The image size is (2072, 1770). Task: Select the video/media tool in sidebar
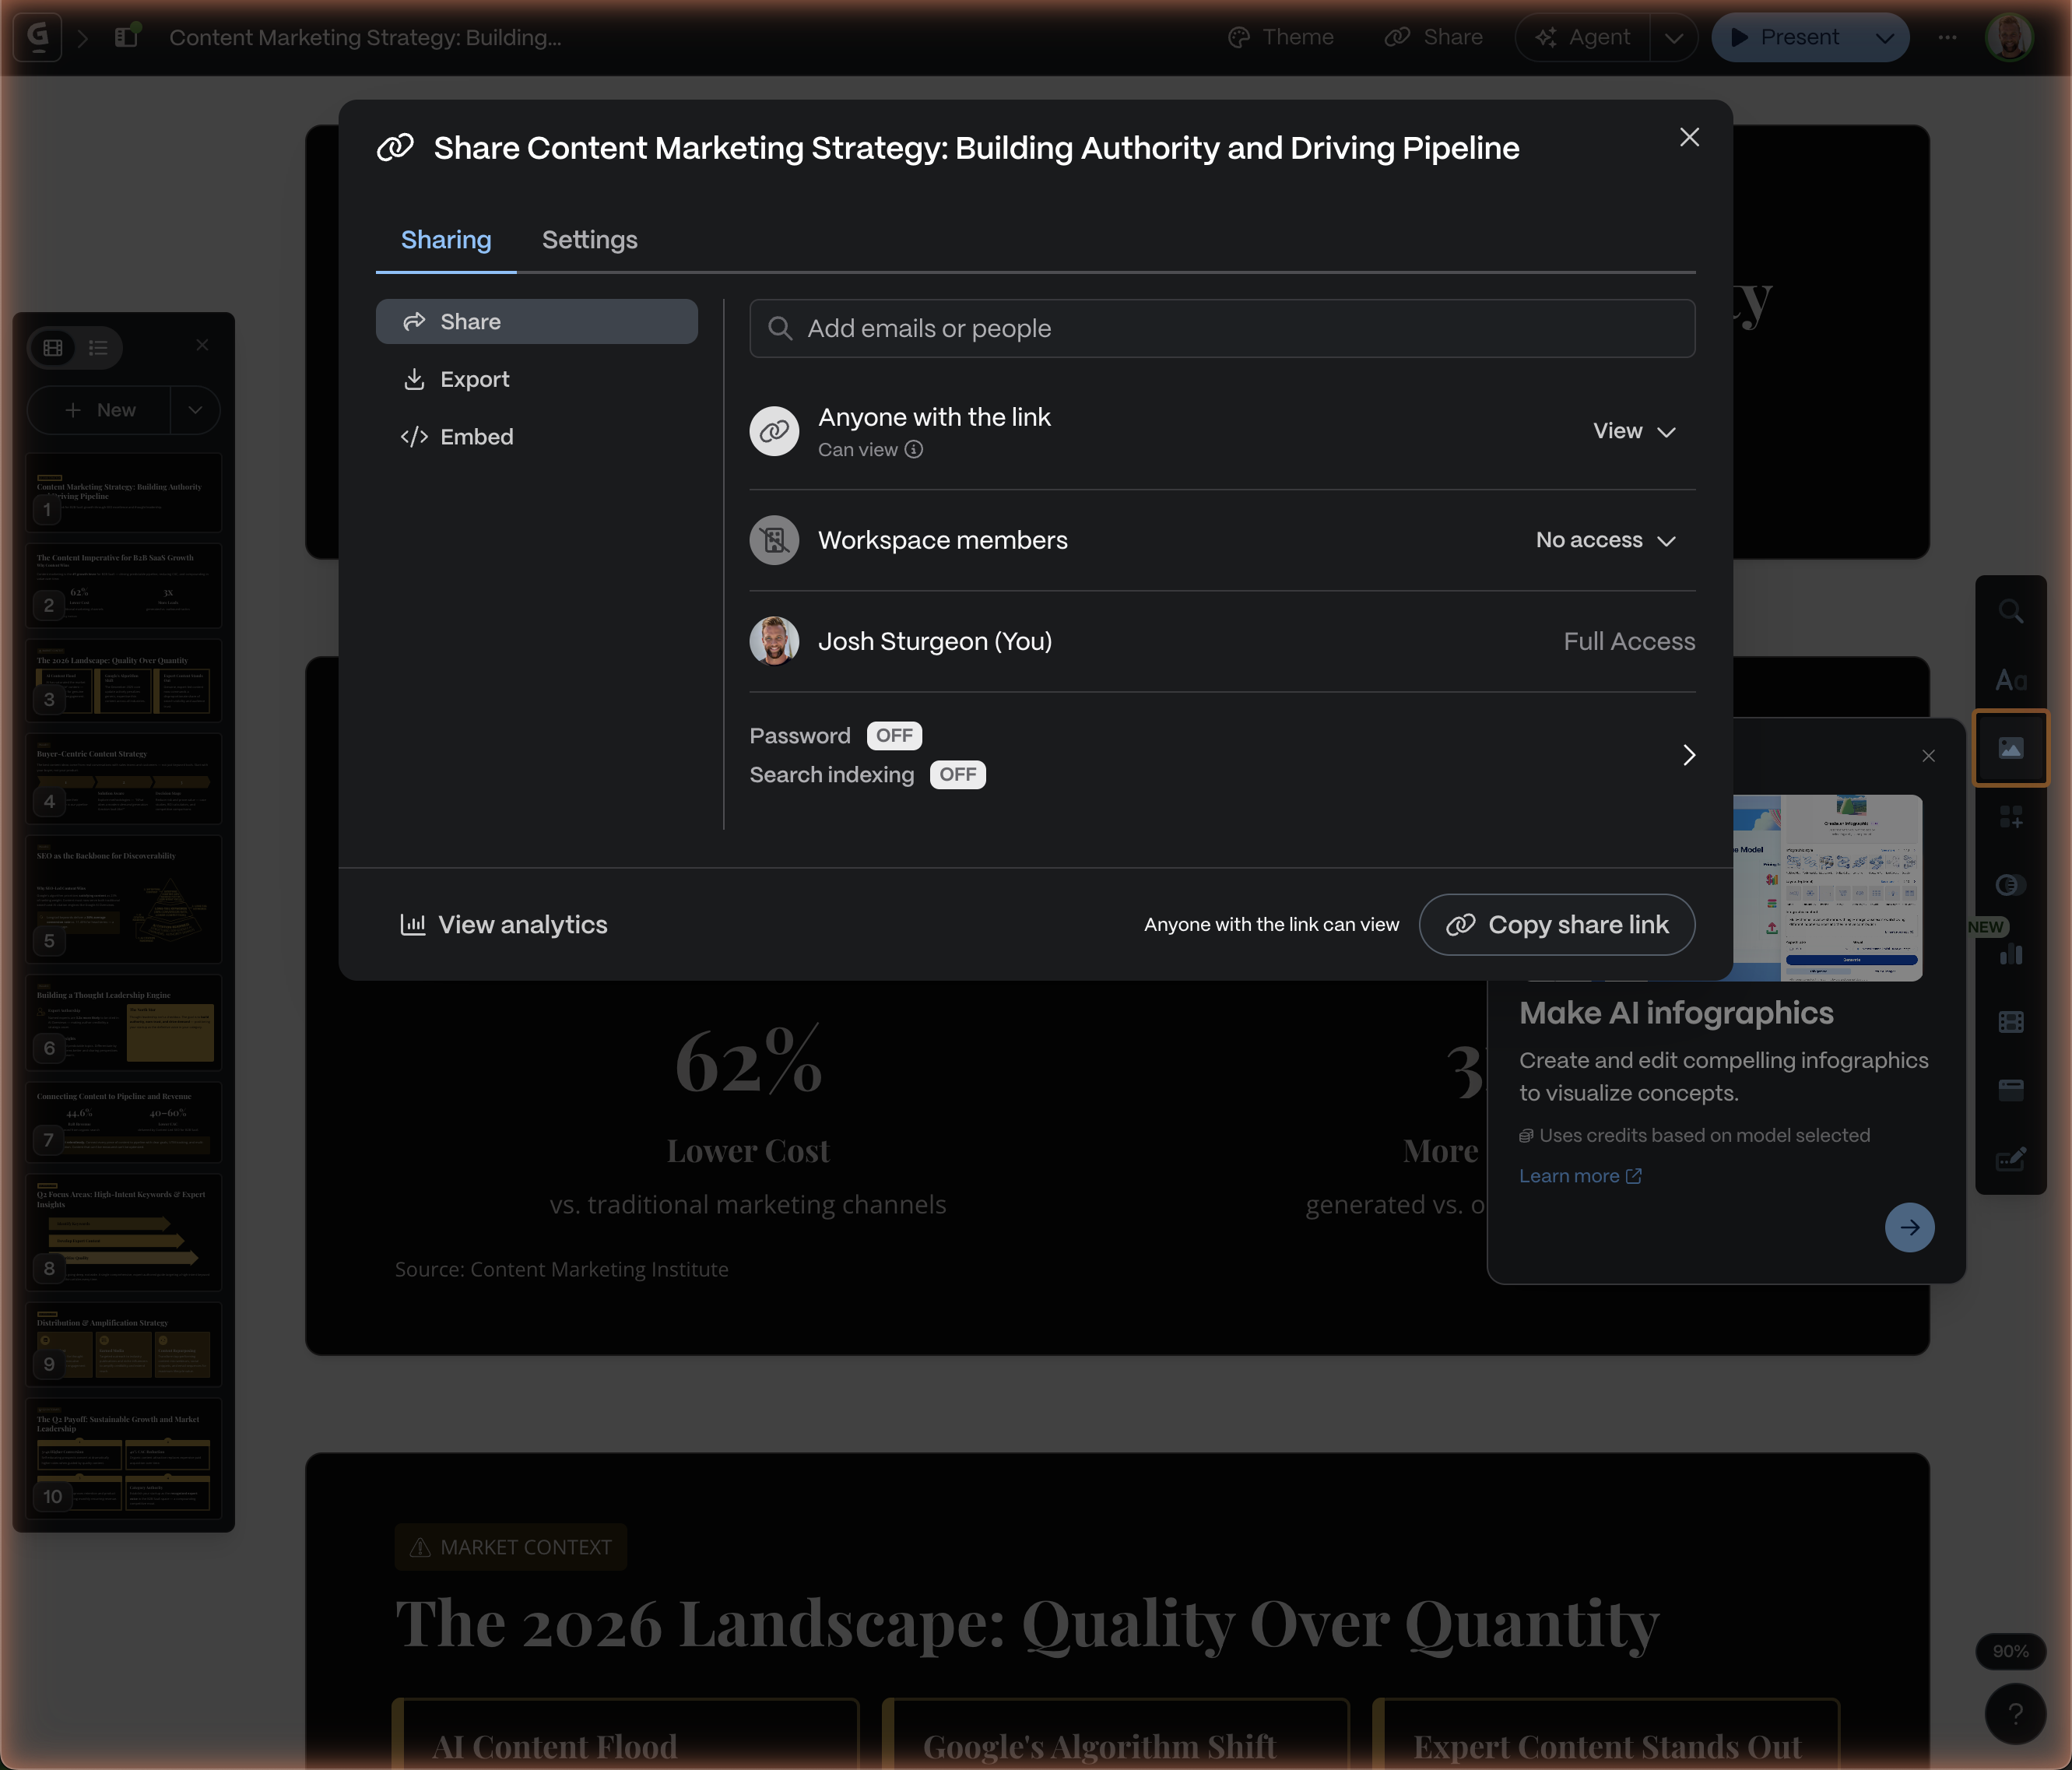click(x=2011, y=1021)
